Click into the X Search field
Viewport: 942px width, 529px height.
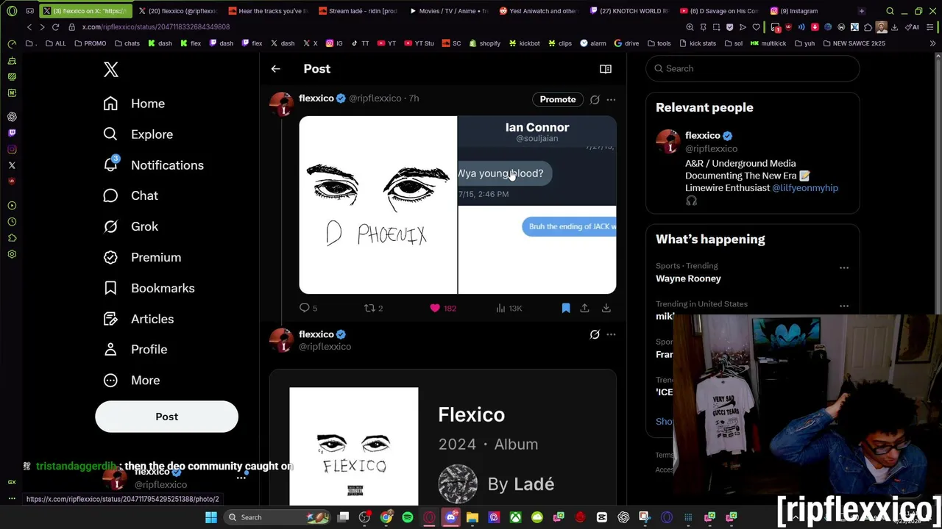(x=753, y=68)
